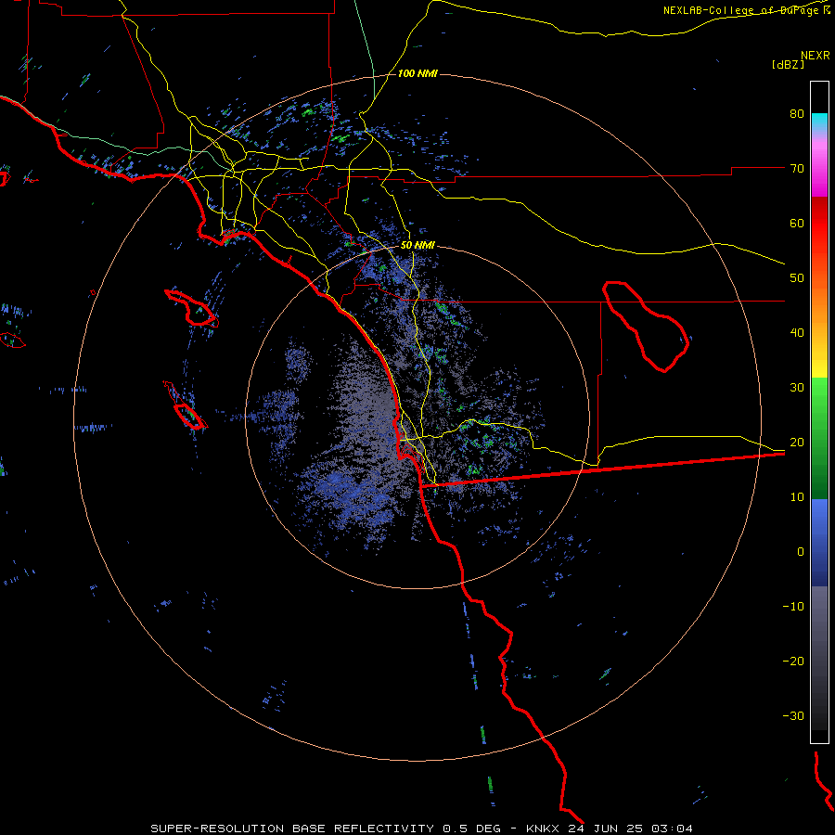Image resolution: width=835 pixels, height=835 pixels.
Task: Click the NEXR label above the color scale
Action: pos(815,56)
